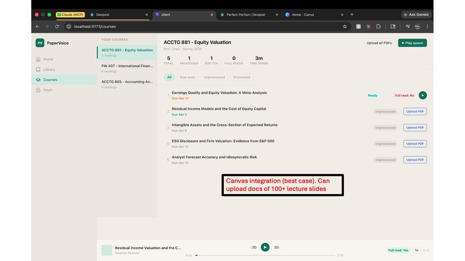Open 'ESG Disclosure and Firm Valuation' reading
The width and height of the screenshot is (465, 261).
223,141
